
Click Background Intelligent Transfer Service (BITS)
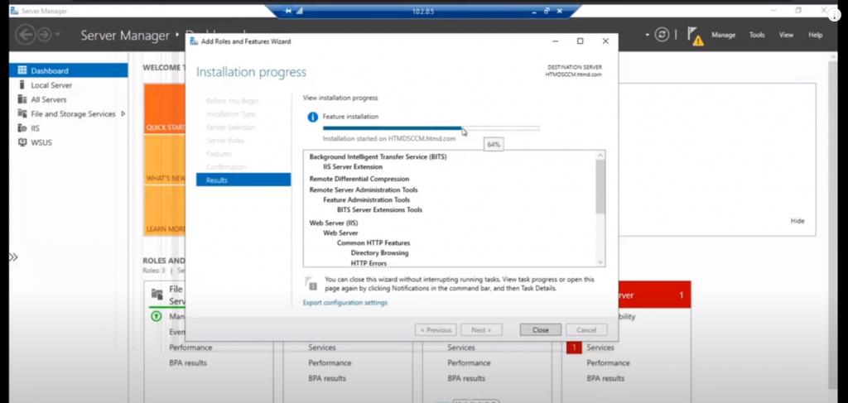click(x=378, y=156)
